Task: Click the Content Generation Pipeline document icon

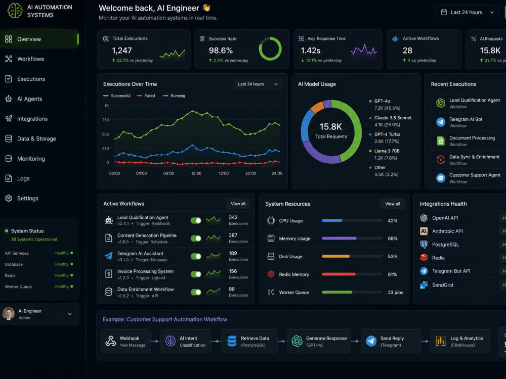Action: coord(109,238)
